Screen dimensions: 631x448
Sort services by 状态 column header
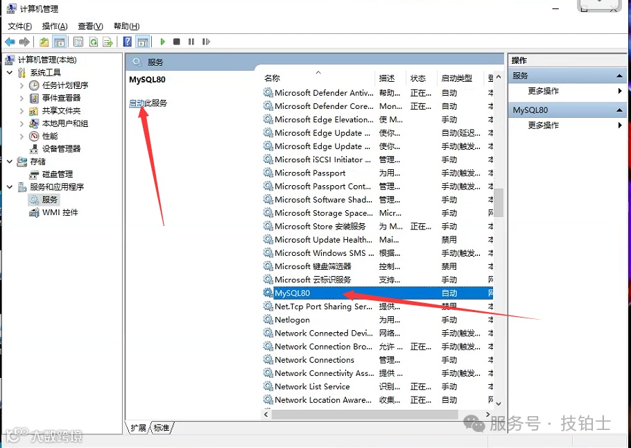(422, 78)
